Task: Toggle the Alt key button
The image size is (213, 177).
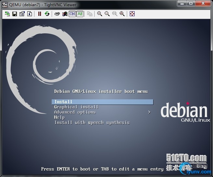Action: (x=80, y=14)
